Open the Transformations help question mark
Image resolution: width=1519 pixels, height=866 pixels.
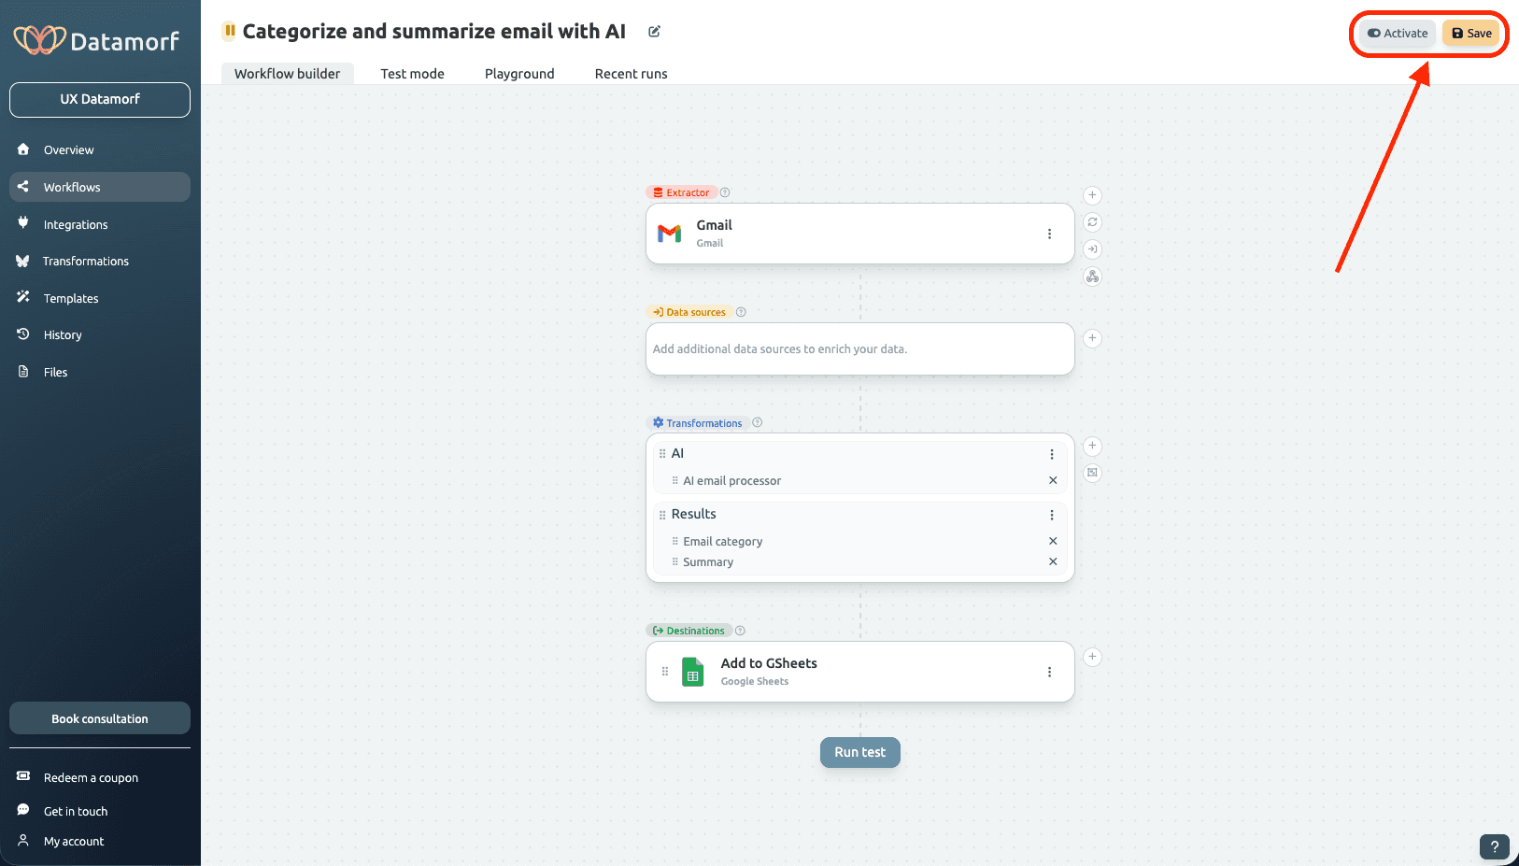pyautogui.click(x=758, y=422)
